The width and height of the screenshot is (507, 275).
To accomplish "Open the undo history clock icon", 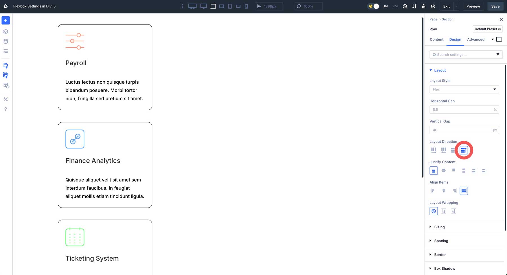I will coord(405,6).
